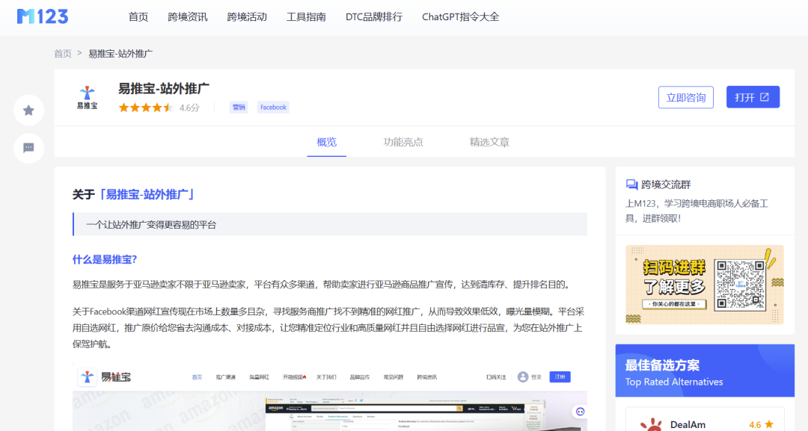Click the 扫码进群 QR code banner
808x431 pixels.
point(704,285)
